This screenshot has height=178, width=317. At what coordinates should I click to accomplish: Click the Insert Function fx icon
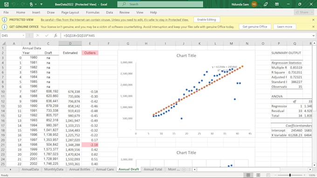[55, 35]
